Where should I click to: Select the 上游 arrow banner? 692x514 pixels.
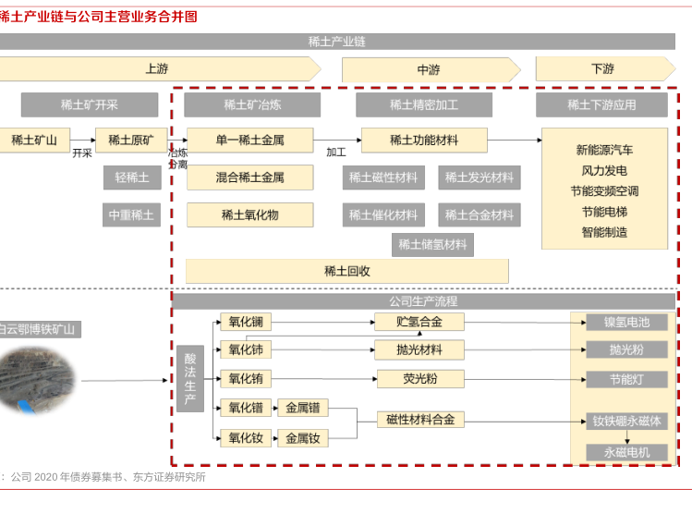(157, 69)
